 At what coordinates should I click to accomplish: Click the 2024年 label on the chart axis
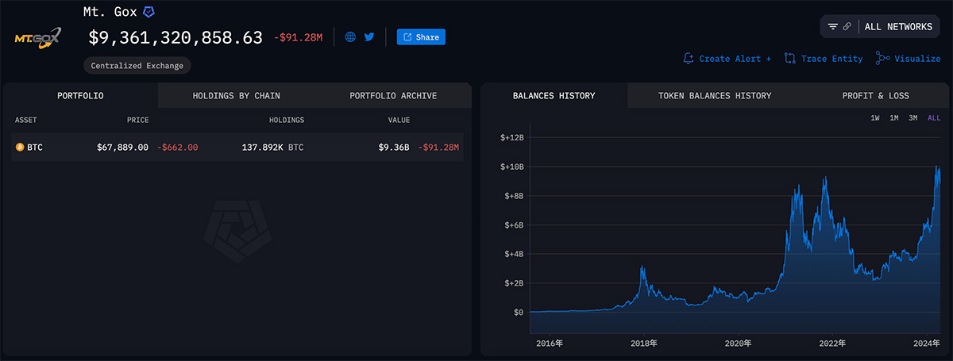[x=926, y=344]
